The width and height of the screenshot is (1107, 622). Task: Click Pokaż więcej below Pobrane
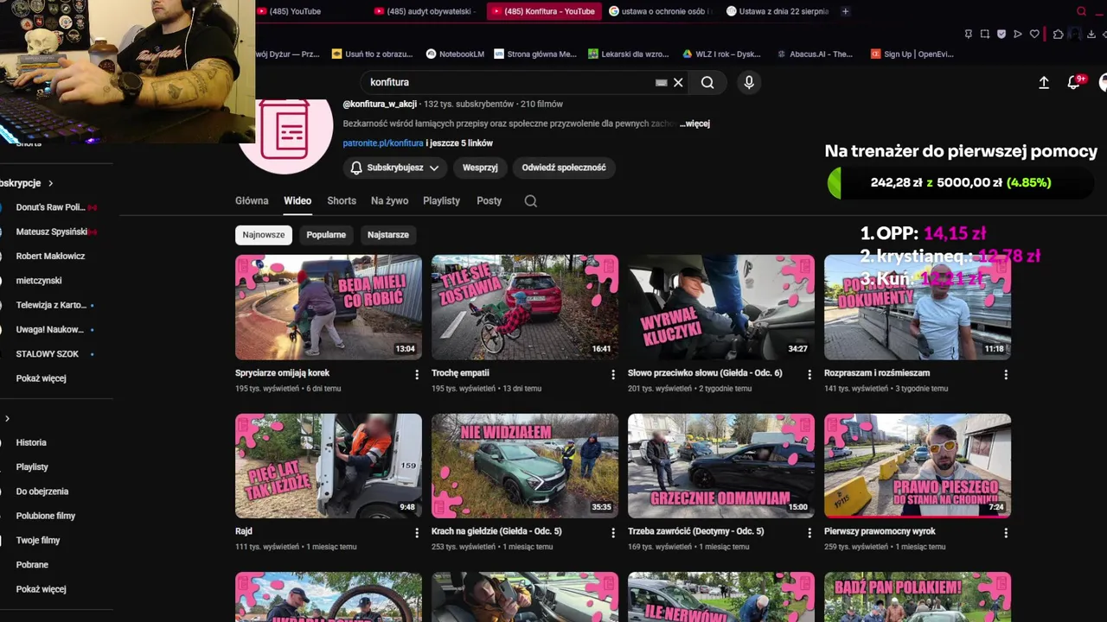click(x=41, y=589)
